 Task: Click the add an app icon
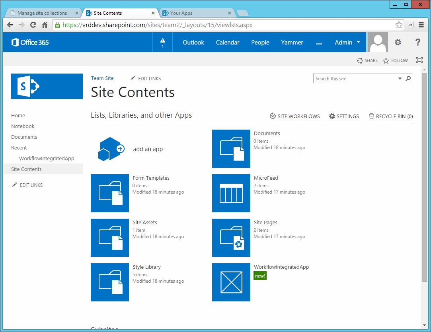click(111, 149)
